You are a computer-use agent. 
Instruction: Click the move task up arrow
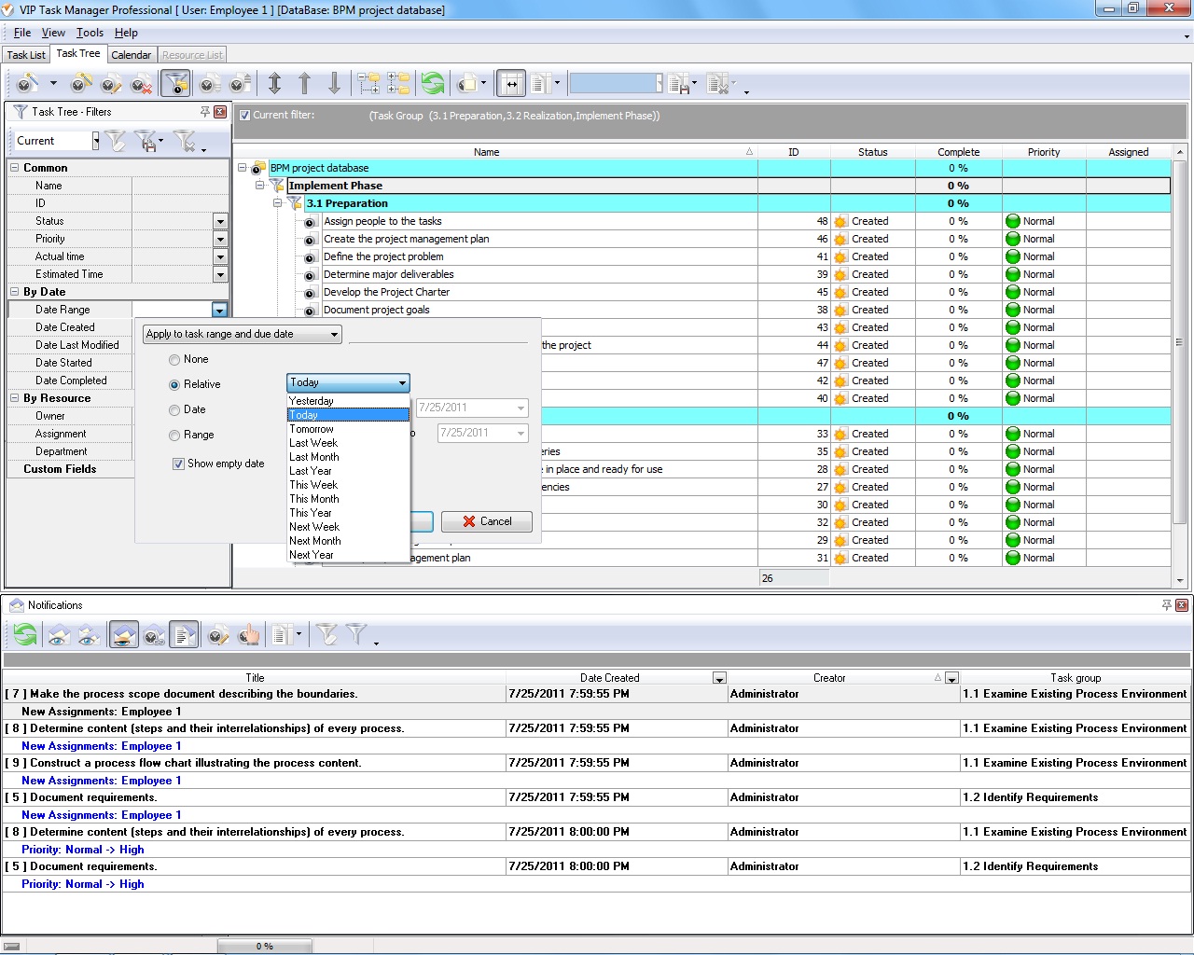pyautogui.click(x=304, y=84)
